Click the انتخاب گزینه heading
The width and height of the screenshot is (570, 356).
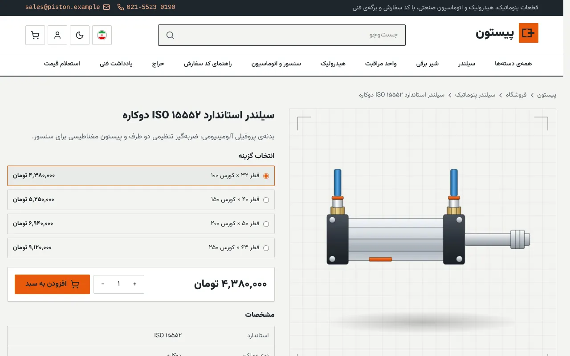click(256, 156)
